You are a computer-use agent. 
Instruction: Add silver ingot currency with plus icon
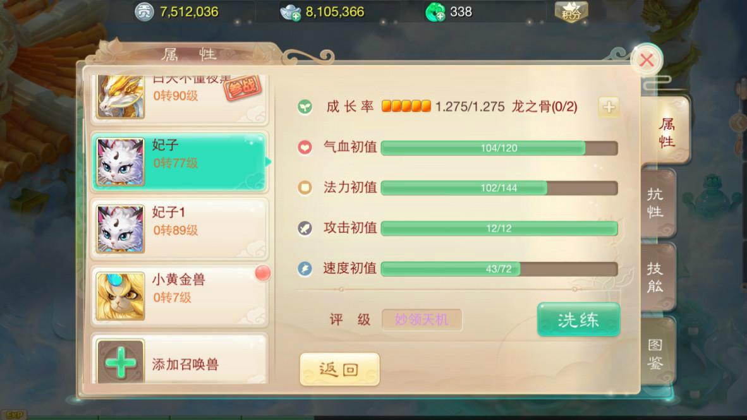pos(290,13)
